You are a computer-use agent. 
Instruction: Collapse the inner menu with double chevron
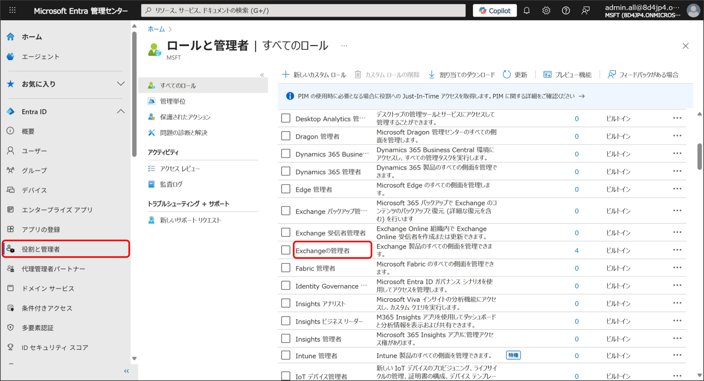(x=262, y=75)
